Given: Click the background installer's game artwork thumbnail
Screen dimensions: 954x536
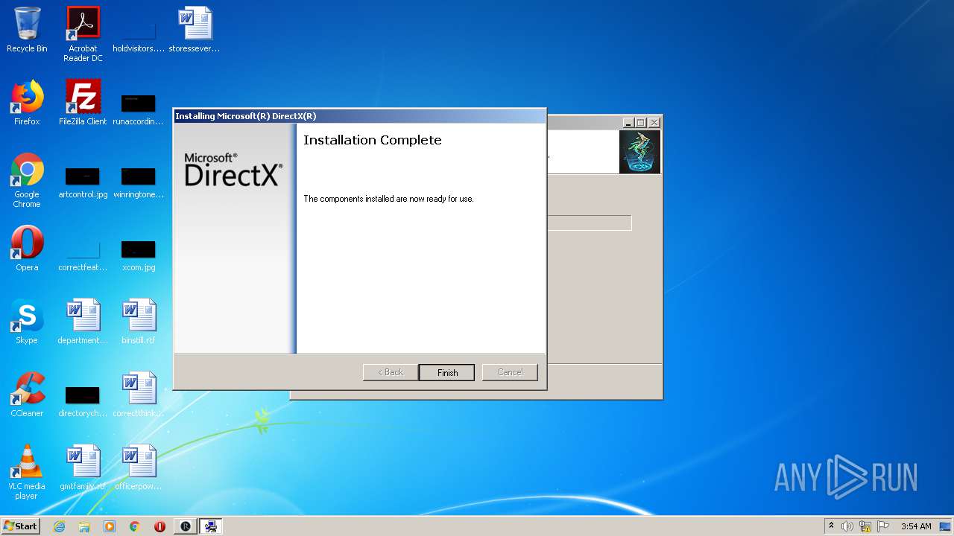Looking at the screenshot, I should [x=639, y=152].
